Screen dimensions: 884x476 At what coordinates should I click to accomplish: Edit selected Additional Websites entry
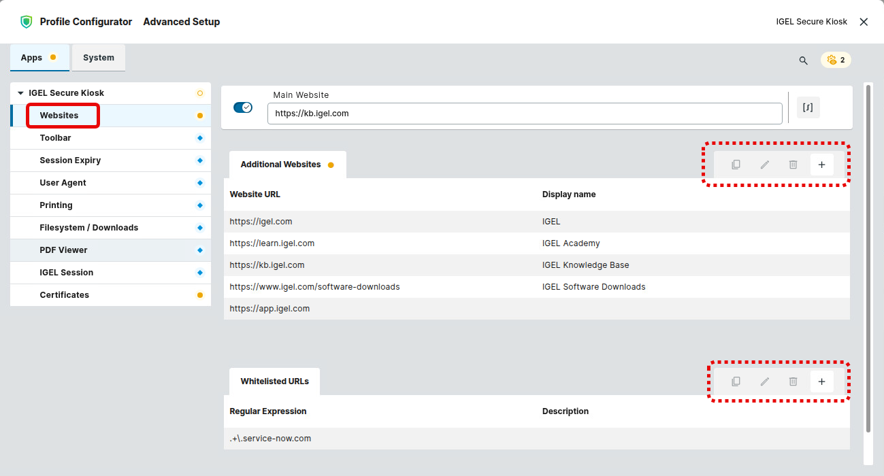(x=764, y=165)
